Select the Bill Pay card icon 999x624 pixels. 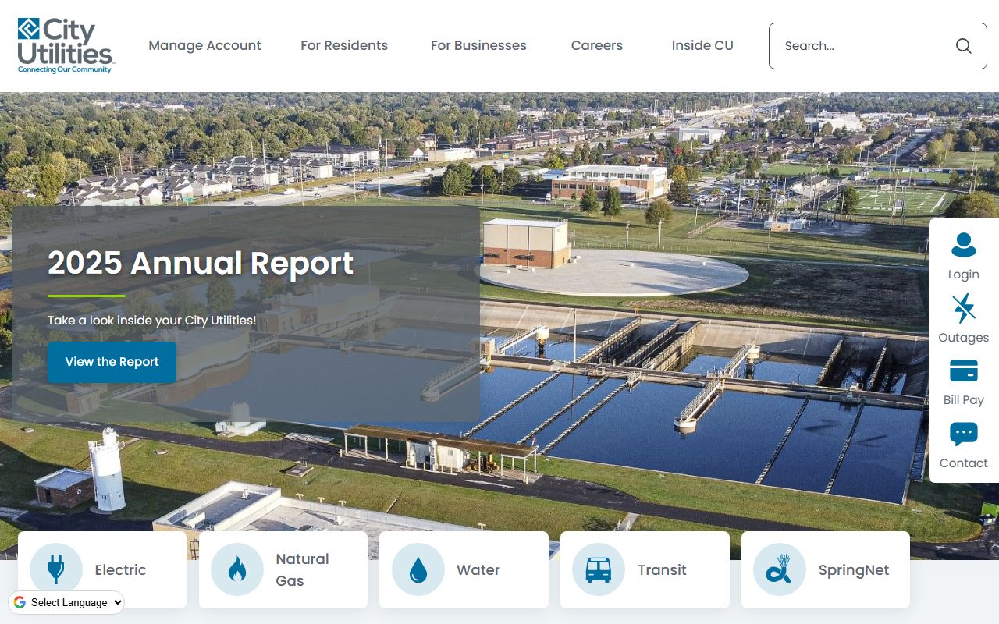pos(963,371)
